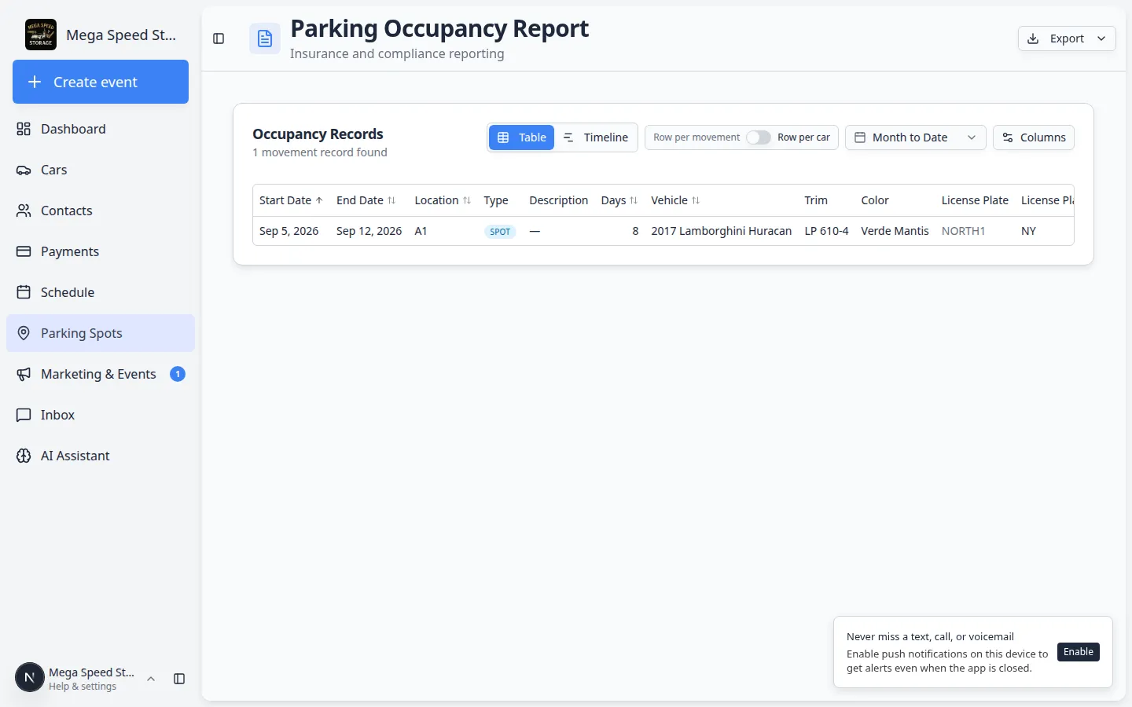Open the Export dropdown
Screen dimensions: 1132x707
(1067, 38)
